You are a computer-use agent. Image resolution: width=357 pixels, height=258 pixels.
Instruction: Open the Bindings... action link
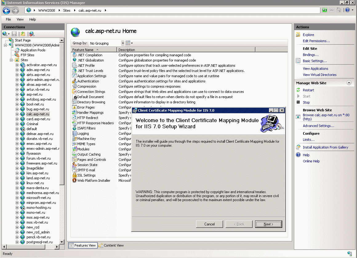coord(311,55)
